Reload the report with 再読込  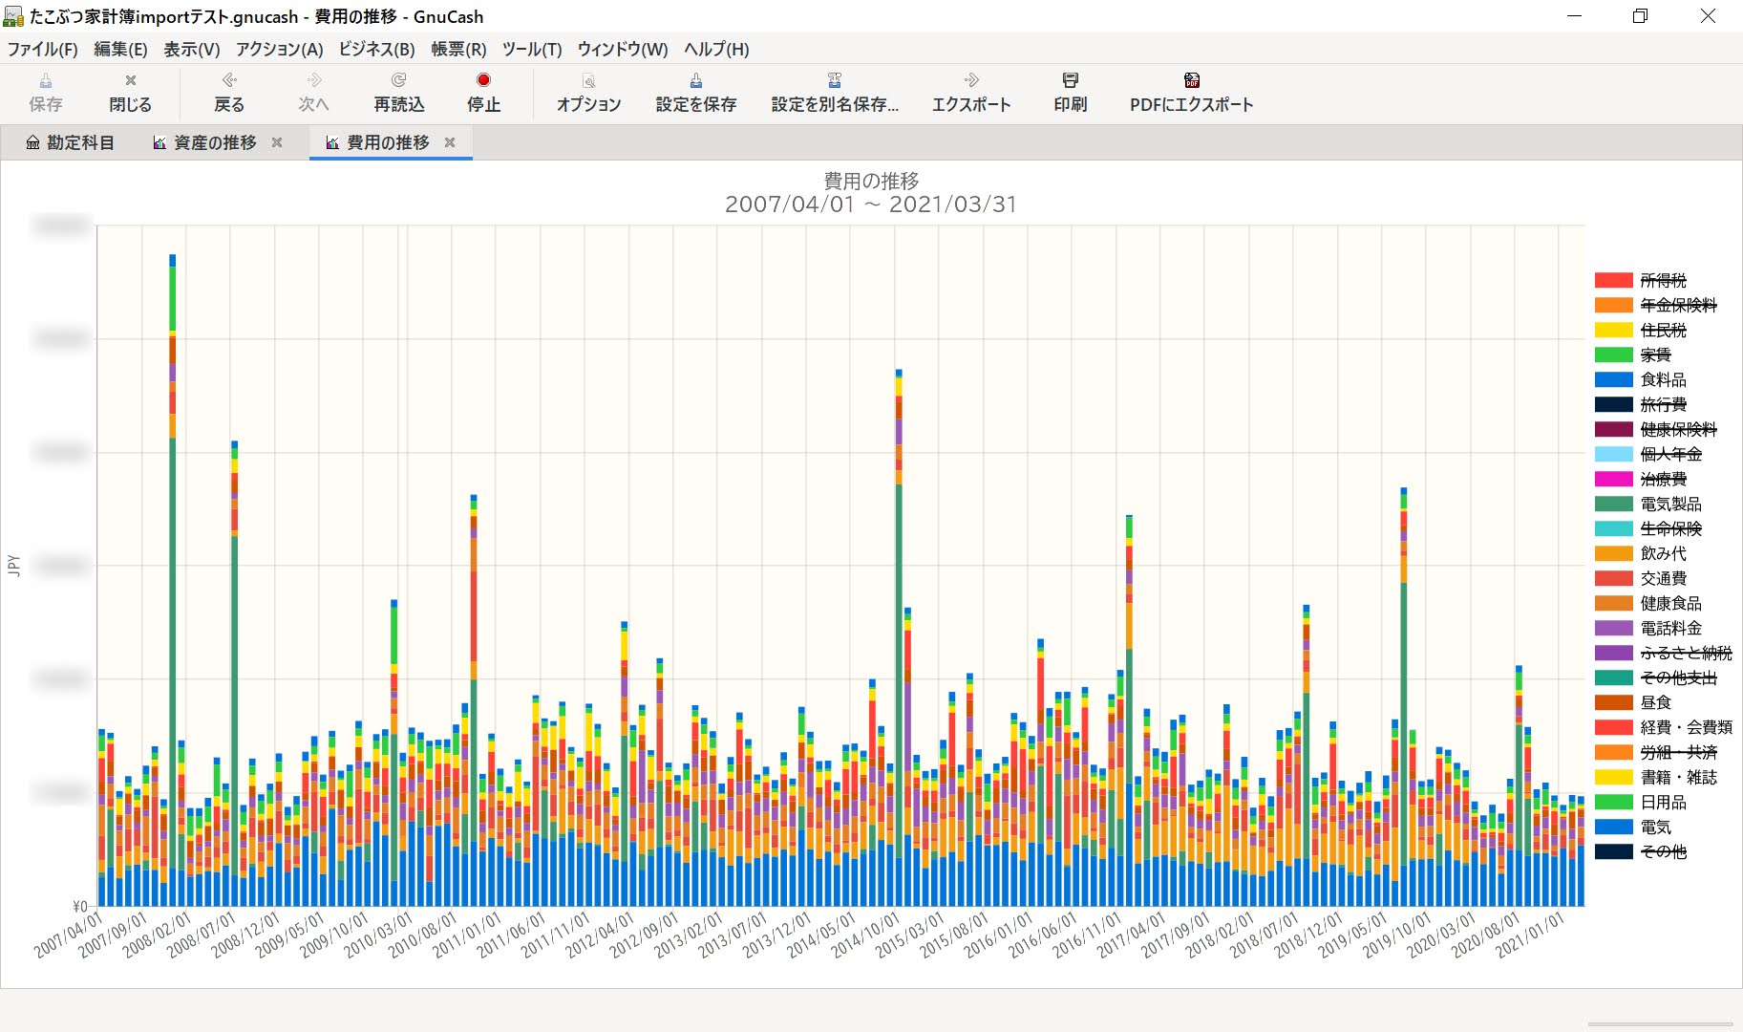pos(399,80)
